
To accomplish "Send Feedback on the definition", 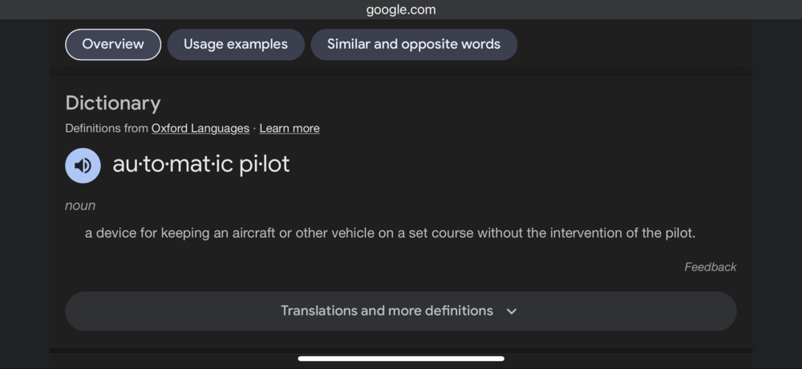I will (710, 267).
